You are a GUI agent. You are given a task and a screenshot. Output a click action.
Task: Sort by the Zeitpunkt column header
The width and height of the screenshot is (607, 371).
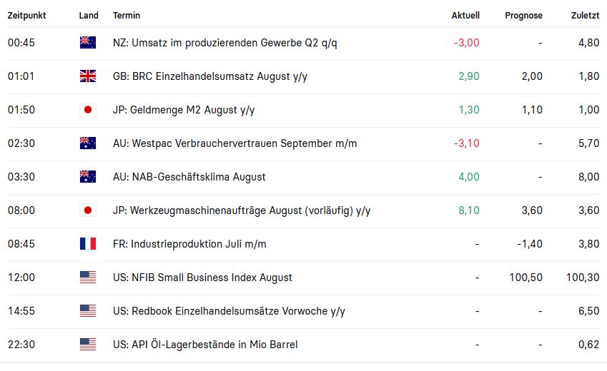[x=27, y=16]
